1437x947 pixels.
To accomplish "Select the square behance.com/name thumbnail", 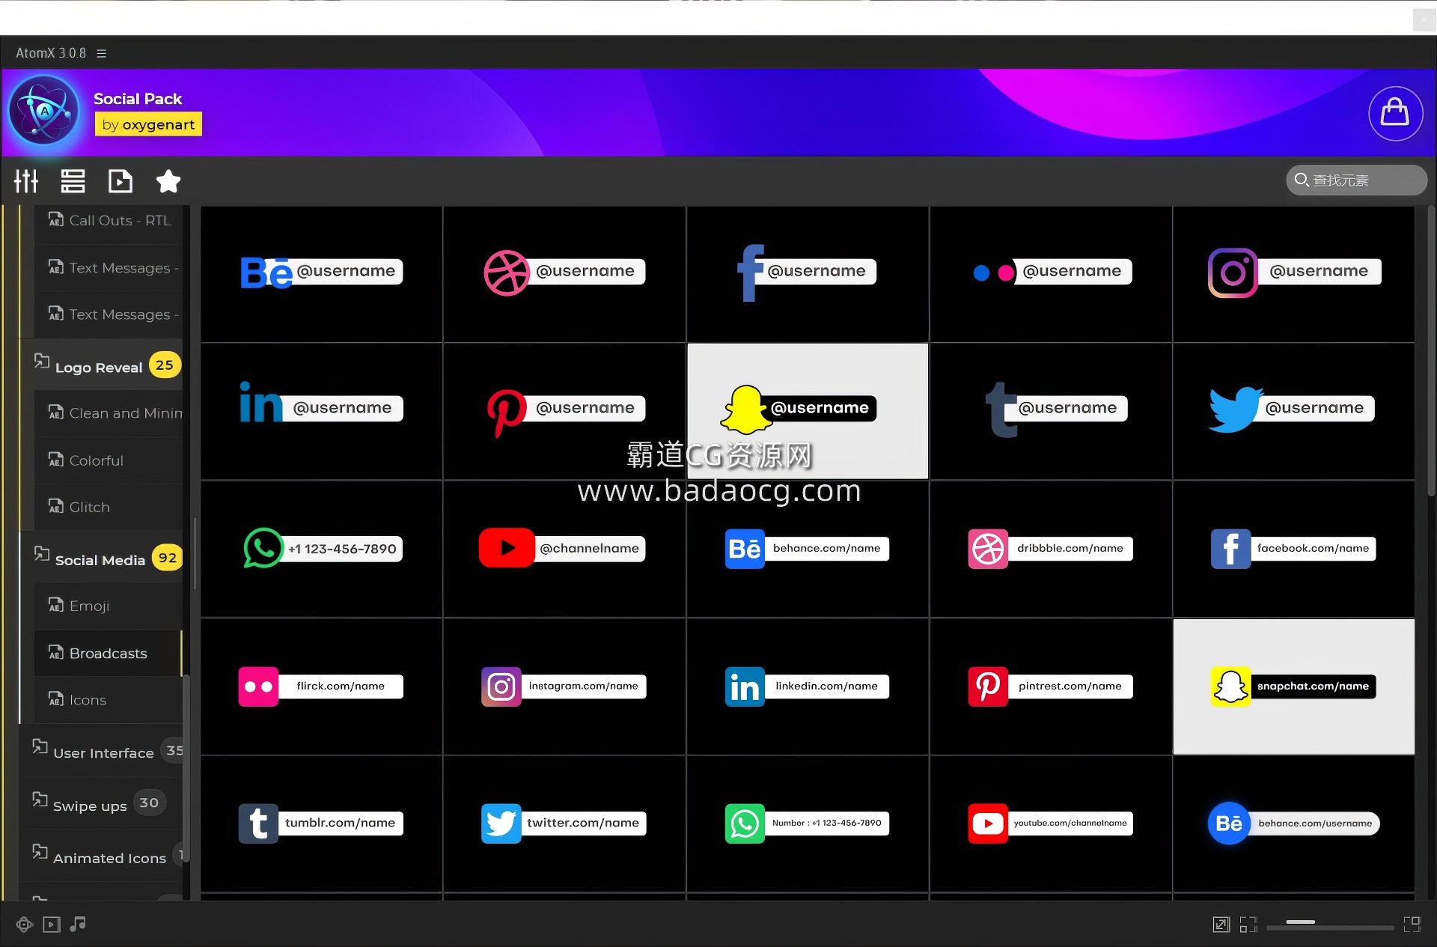I will 808,549.
